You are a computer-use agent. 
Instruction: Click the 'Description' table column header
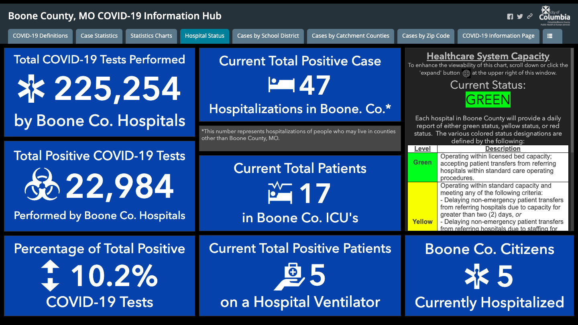(503, 149)
